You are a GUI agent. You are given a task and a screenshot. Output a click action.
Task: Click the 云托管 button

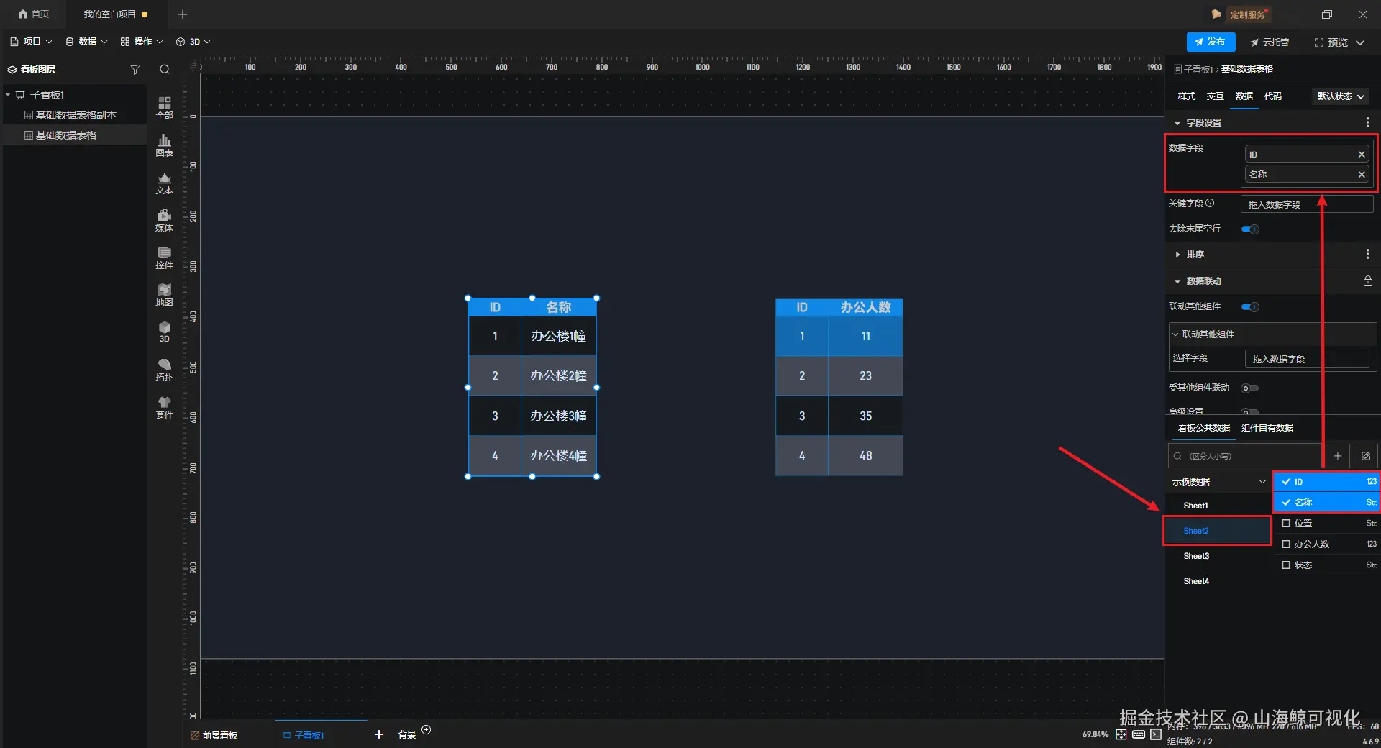[x=1270, y=42]
